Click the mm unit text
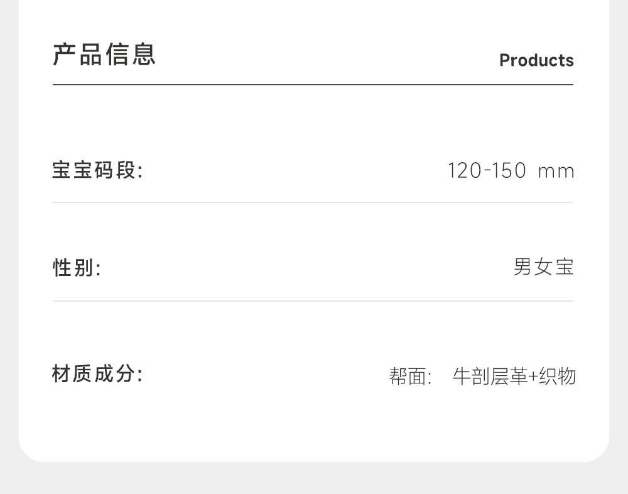The image size is (628, 494). click(556, 171)
